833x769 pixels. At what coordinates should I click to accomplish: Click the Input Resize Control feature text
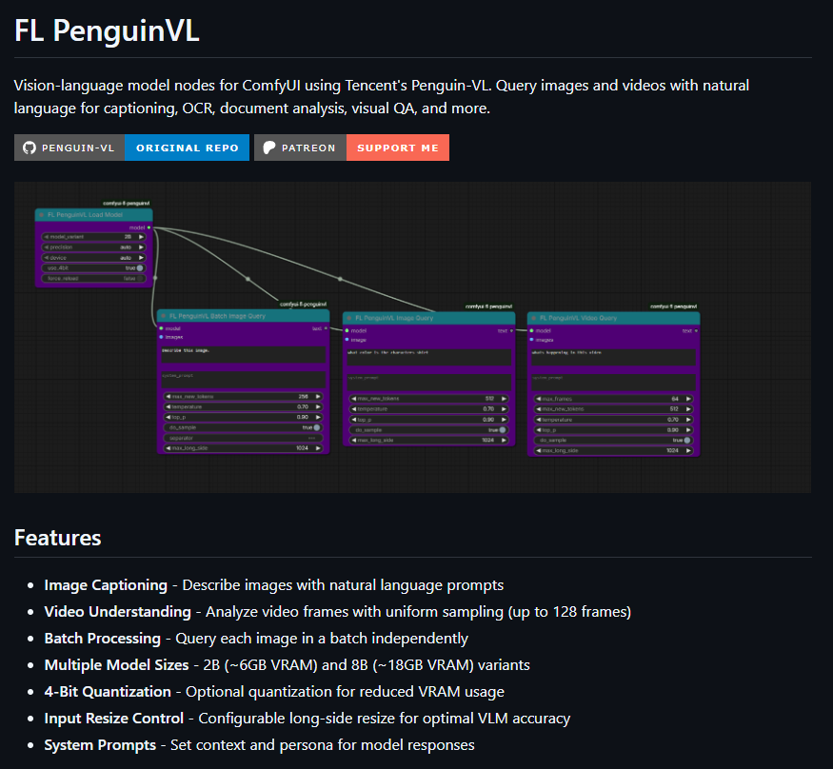tap(307, 718)
